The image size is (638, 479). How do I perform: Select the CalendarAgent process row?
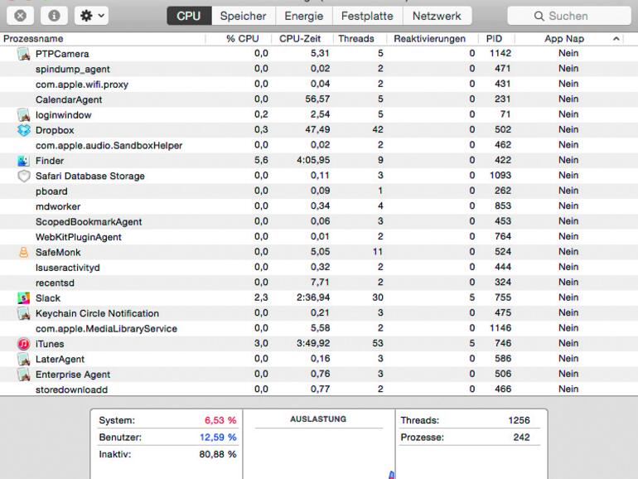319,99
